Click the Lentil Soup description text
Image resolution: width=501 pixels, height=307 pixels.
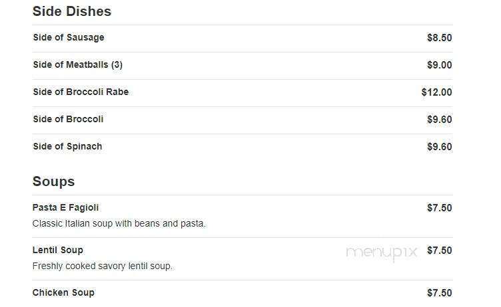pos(102,266)
